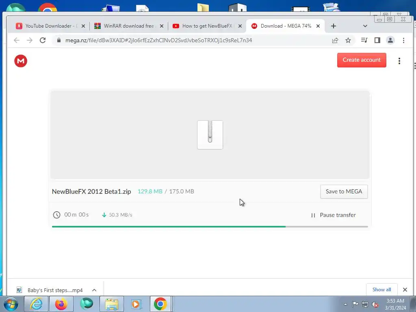416x312 pixels.
Task: Click the muted volume tray icon
Action: tap(375, 304)
